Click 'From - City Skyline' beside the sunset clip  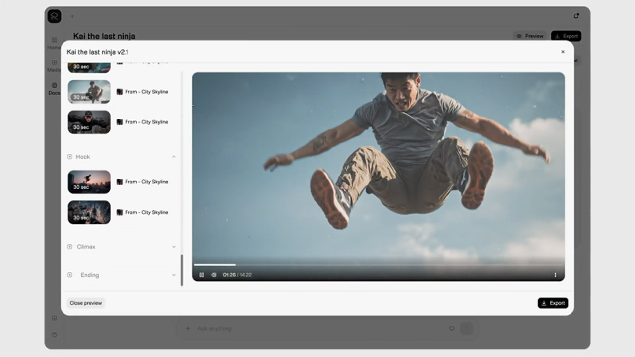(x=146, y=182)
